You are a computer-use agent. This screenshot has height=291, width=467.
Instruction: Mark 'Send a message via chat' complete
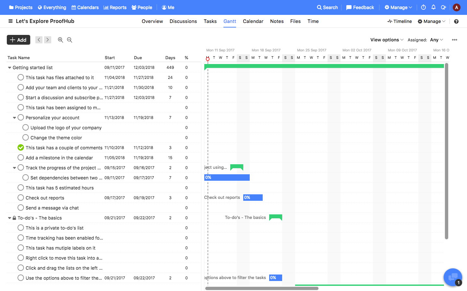(21, 208)
